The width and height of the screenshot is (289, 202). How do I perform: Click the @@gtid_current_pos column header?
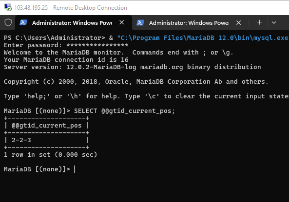(x=47, y=126)
